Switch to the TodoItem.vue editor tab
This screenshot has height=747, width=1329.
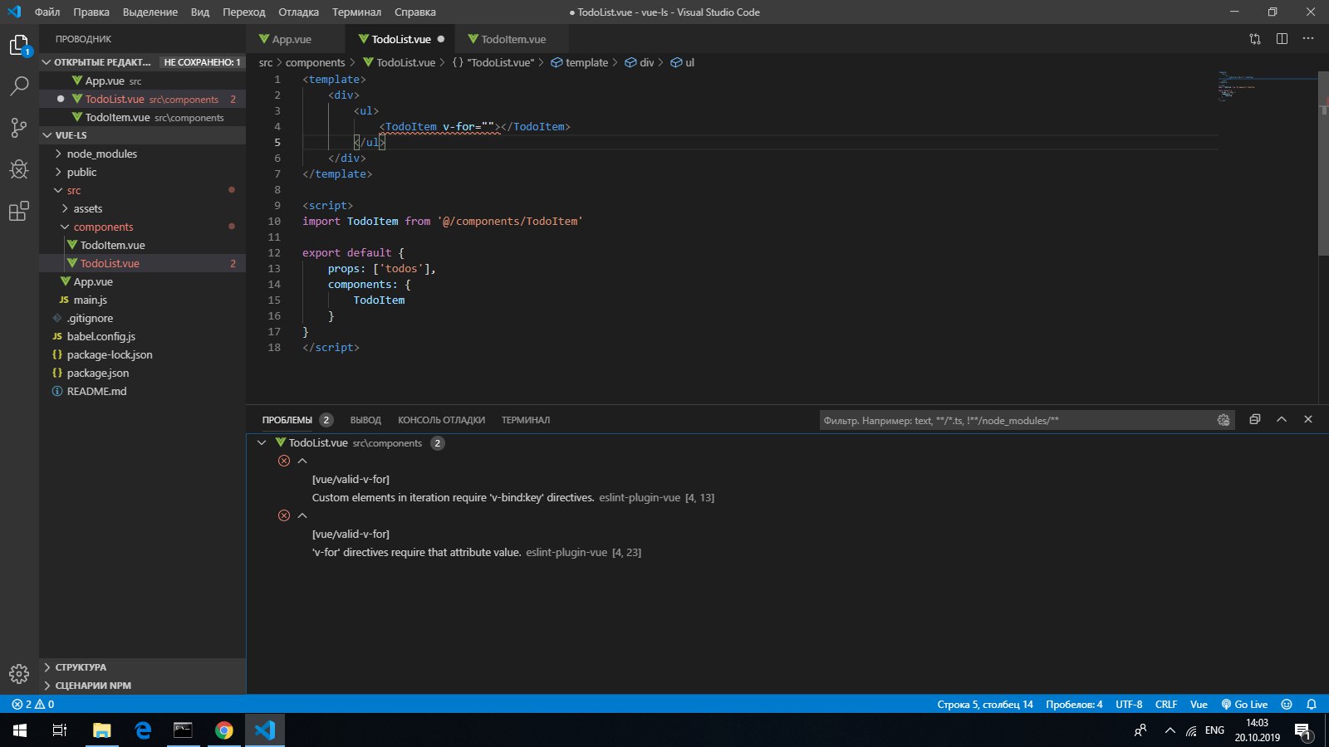(x=512, y=39)
